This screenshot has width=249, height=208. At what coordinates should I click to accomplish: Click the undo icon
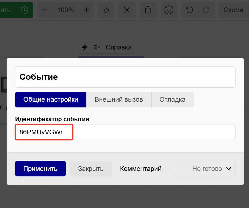190,10
